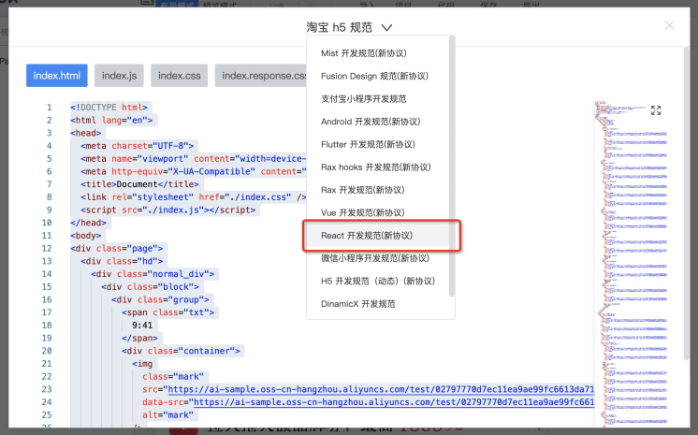Select Rax hooks 开发规范(新协议) option
Screen dimensions: 698x435
(x=376, y=167)
